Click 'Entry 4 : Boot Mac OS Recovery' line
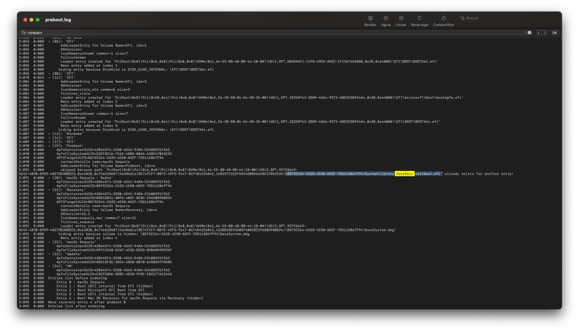 [x=130, y=298]
